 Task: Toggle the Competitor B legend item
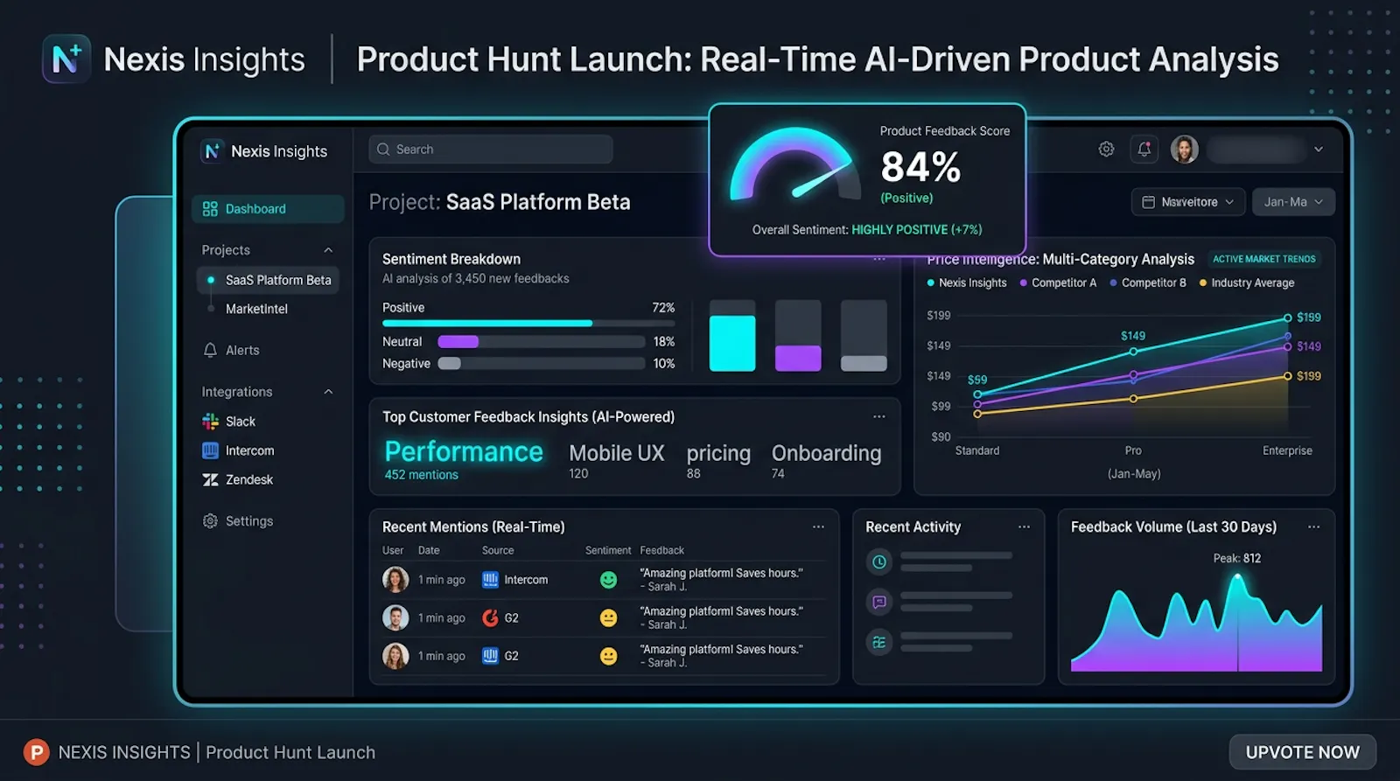(1148, 282)
